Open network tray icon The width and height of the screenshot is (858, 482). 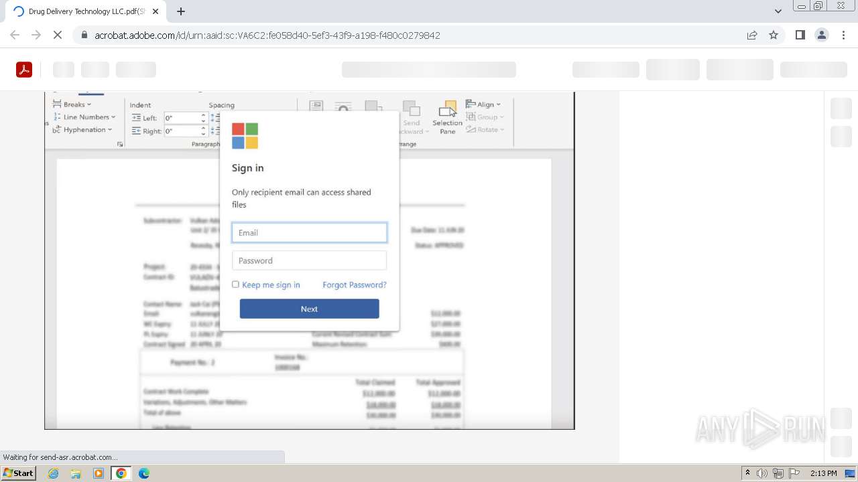[778, 473]
